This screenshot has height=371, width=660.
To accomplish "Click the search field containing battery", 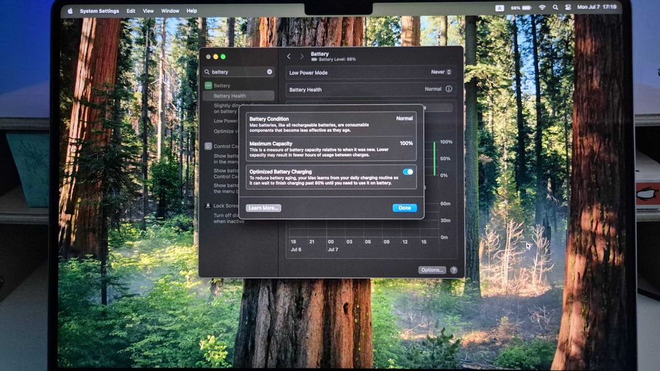I will pyautogui.click(x=239, y=72).
